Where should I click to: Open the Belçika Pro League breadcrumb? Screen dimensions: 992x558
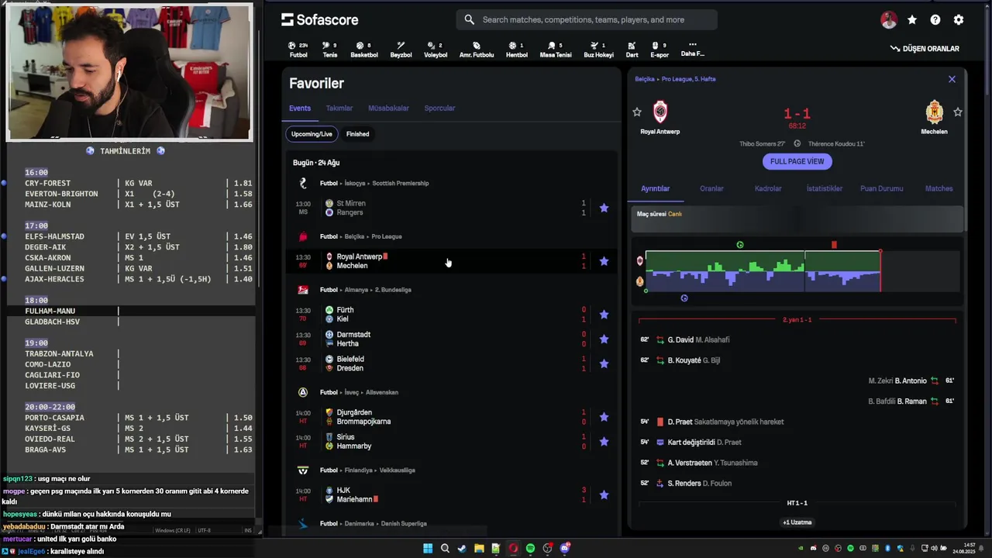(x=689, y=79)
